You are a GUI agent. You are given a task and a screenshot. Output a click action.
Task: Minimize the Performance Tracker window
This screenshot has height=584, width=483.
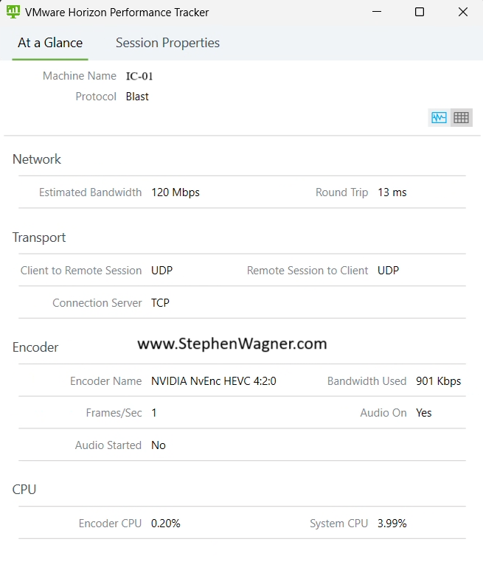coord(377,12)
